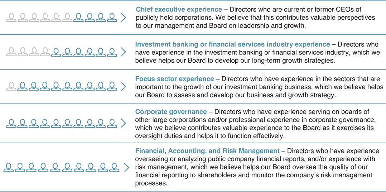Image resolution: width=386 pixels, height=192 pixels.
Task: Click the first gray person icon in Investment banking row
Action: pos(12,52)
